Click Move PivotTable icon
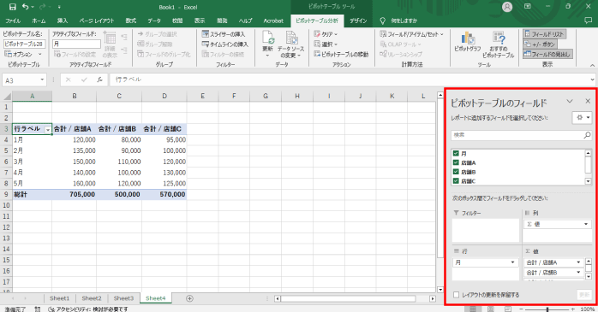Viewport: 598px width, 312px height. point(341,55)
